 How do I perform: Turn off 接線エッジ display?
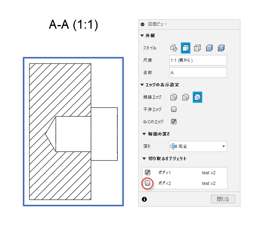197,98
